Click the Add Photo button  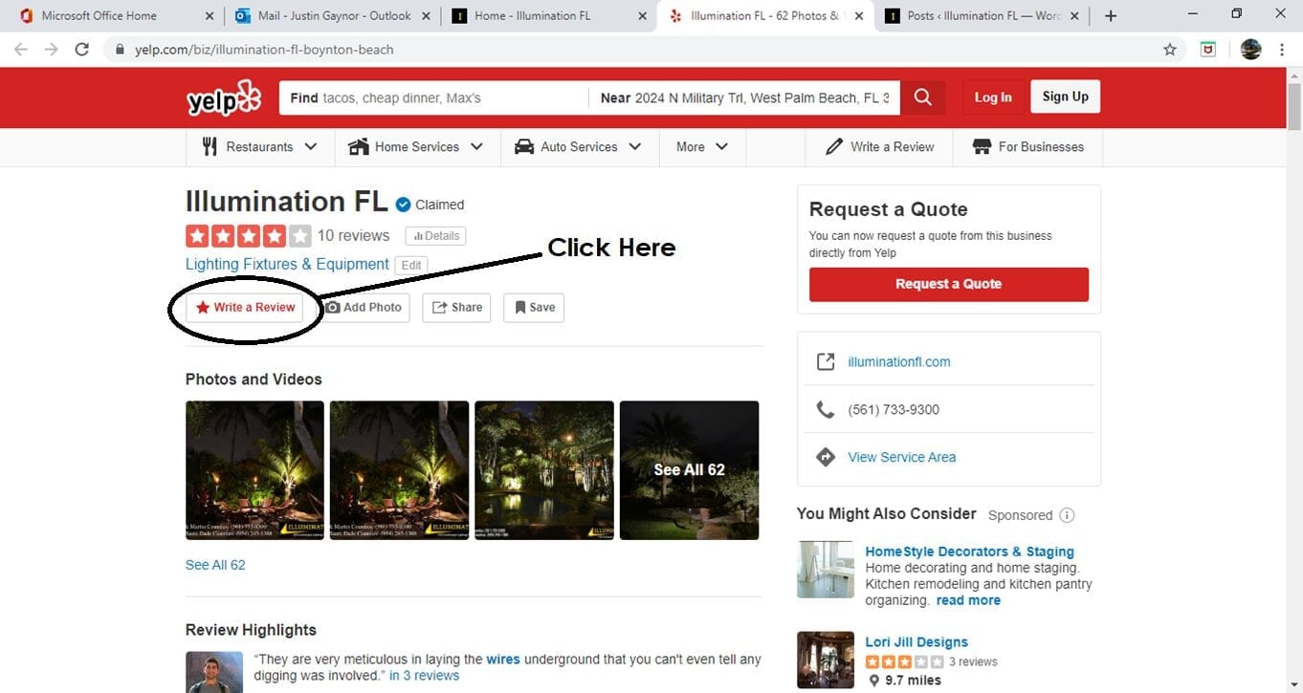(x=364, y=308)
